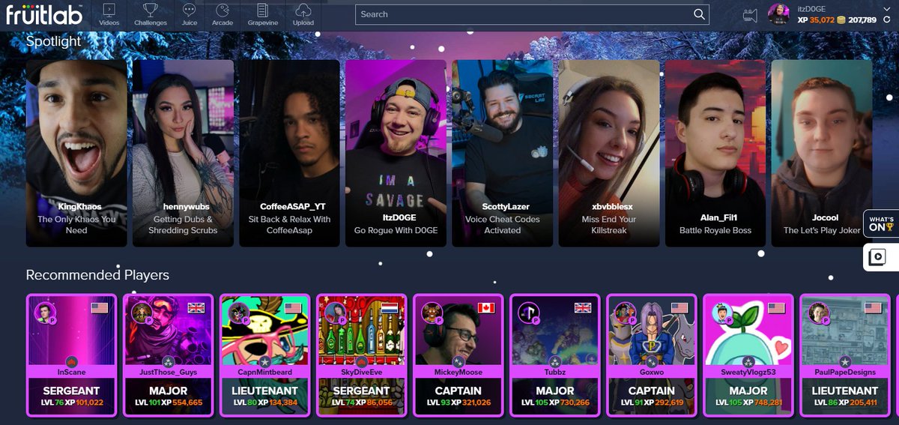Click the camera record icon in header

(750, 14)
